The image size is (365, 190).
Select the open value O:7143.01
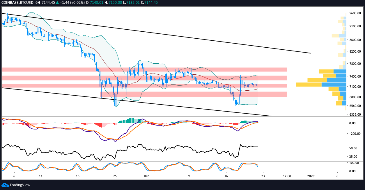tap(95, 3)
